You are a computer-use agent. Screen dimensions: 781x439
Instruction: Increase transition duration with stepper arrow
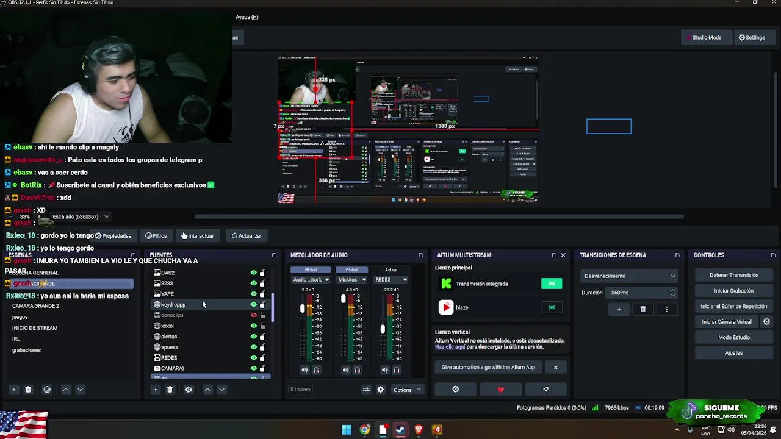point(672,291)
